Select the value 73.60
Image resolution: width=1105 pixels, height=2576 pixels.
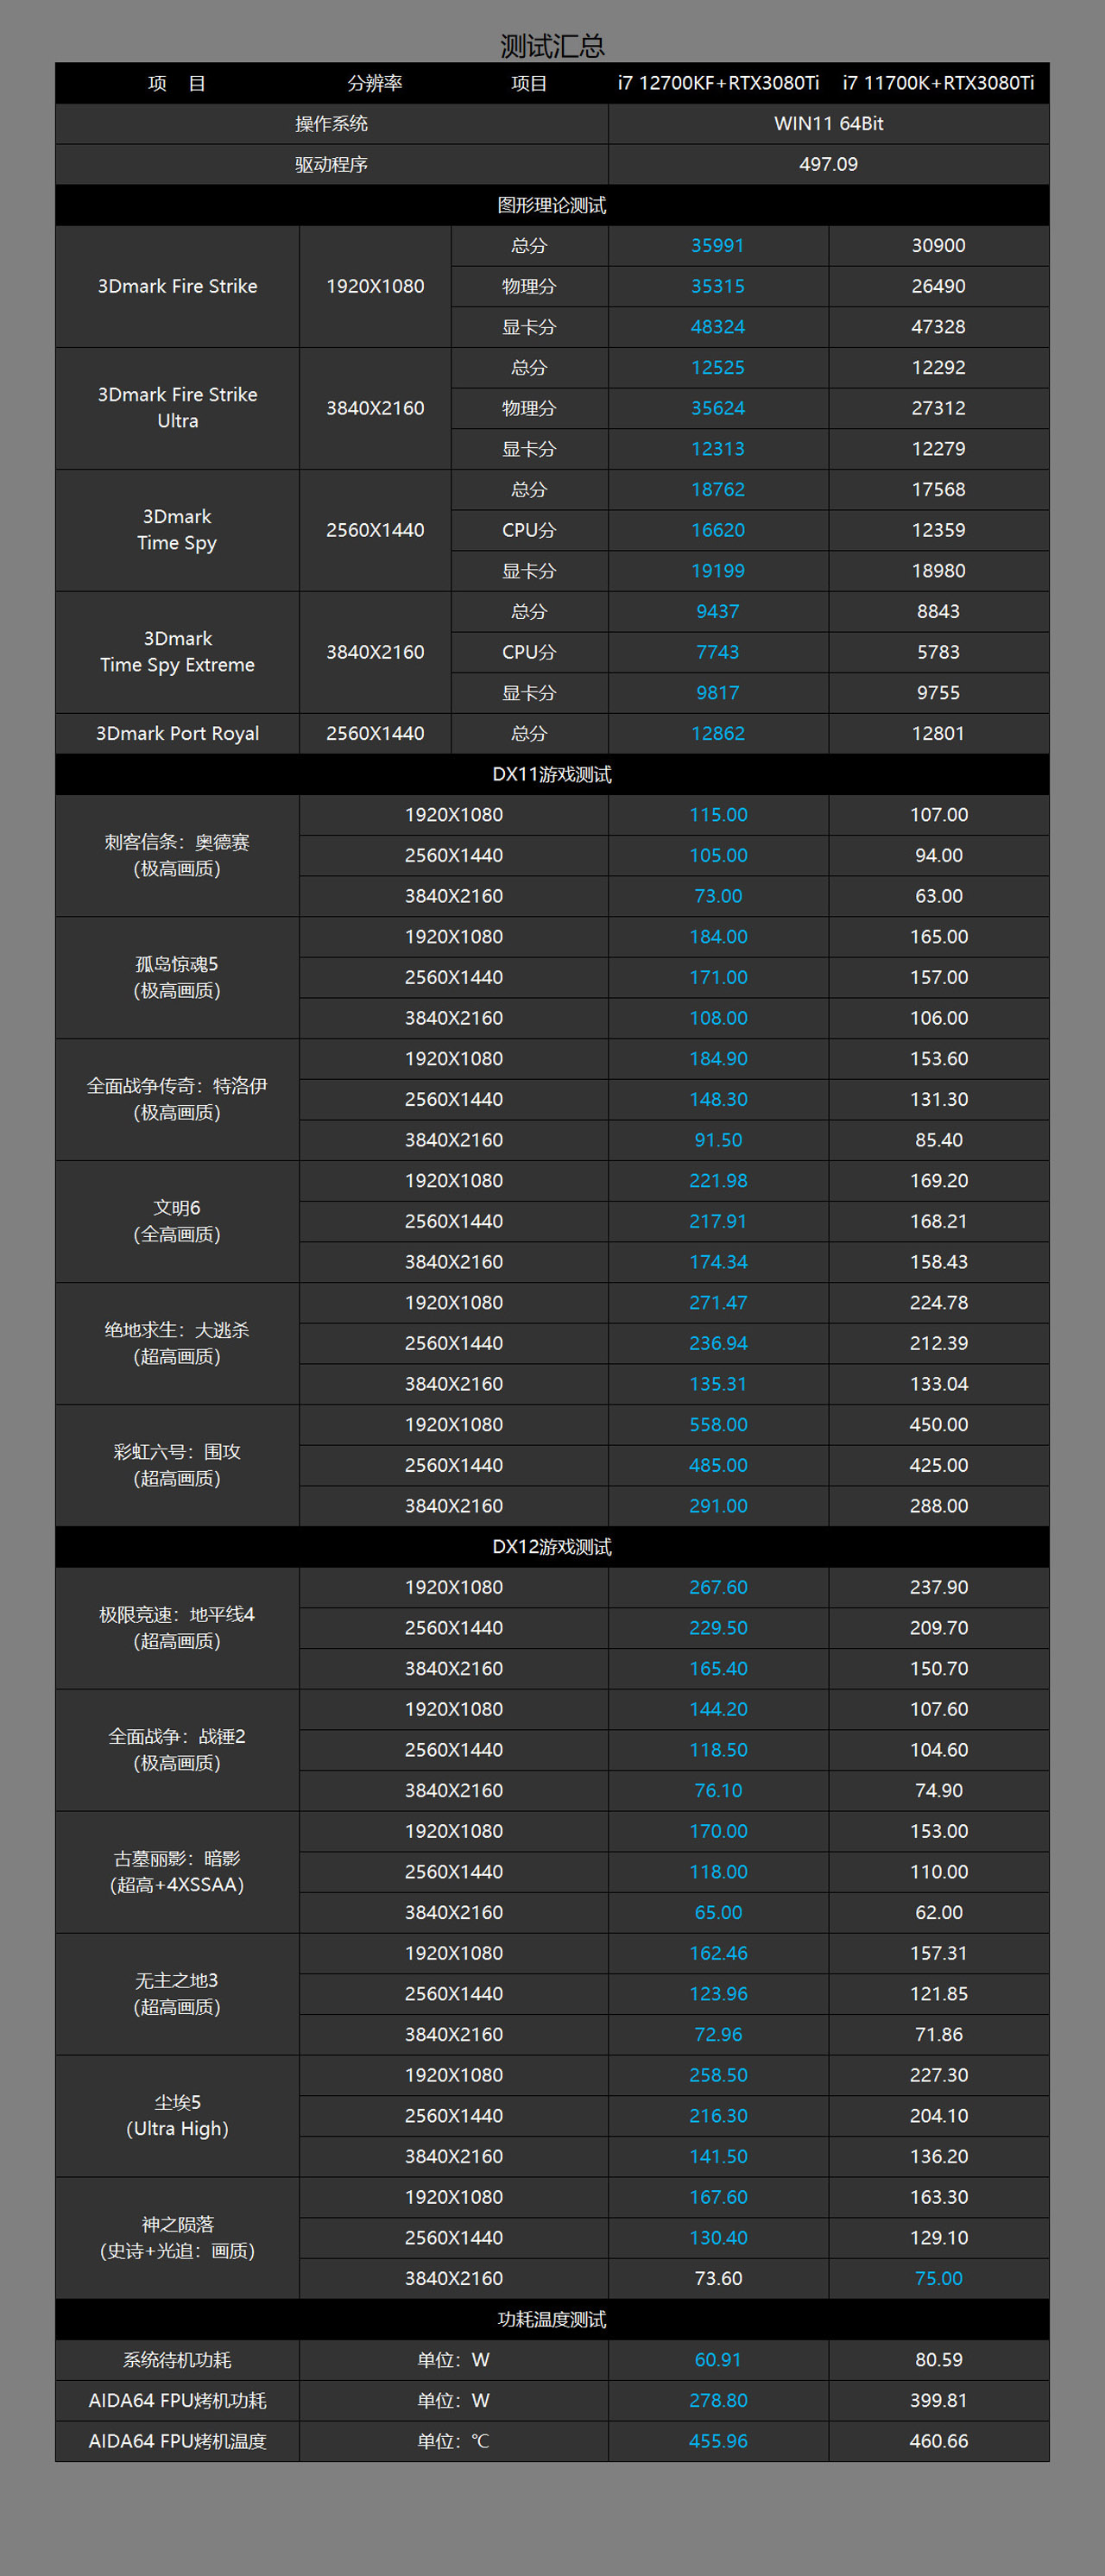click(718, 2279)
